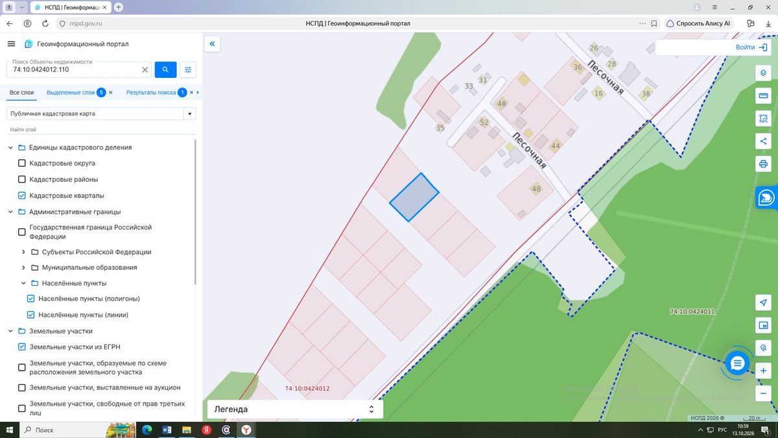
Task: Click the Войти login button
Action: tap(751, 47)
